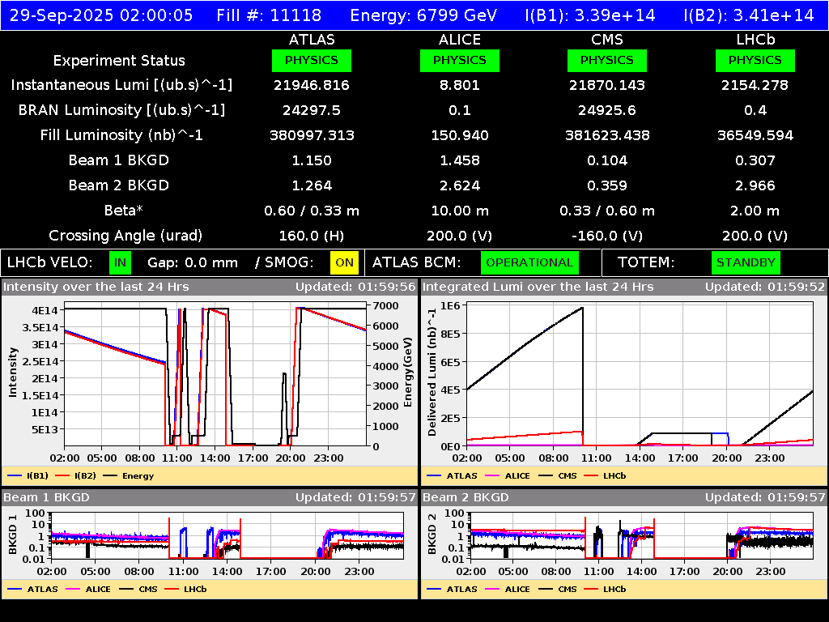The height and width of the screenshot is (622, 829).
Task: Click the ATLAS BCM OPERATIONAL indicator
Action: tap(529, 262)
